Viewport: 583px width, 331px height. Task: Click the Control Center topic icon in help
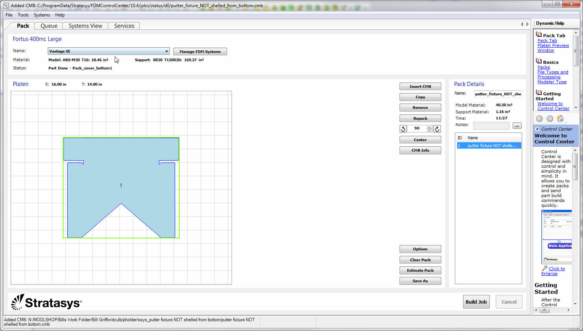[x=538, y=129]
